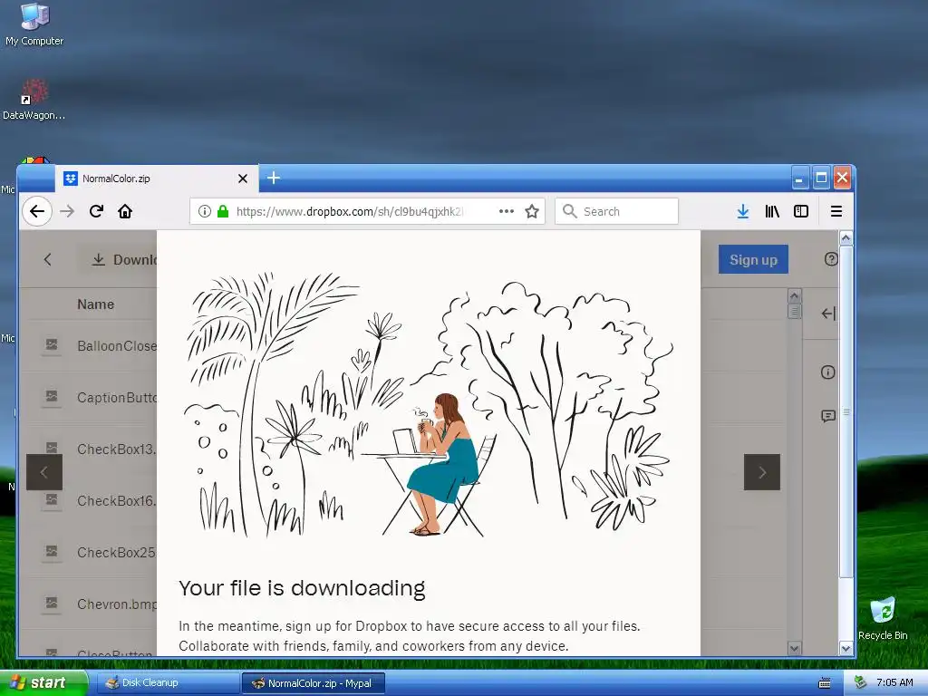Click the Dropbox back chevron
The image size is (928, 696).
click(x=47, y=259)
